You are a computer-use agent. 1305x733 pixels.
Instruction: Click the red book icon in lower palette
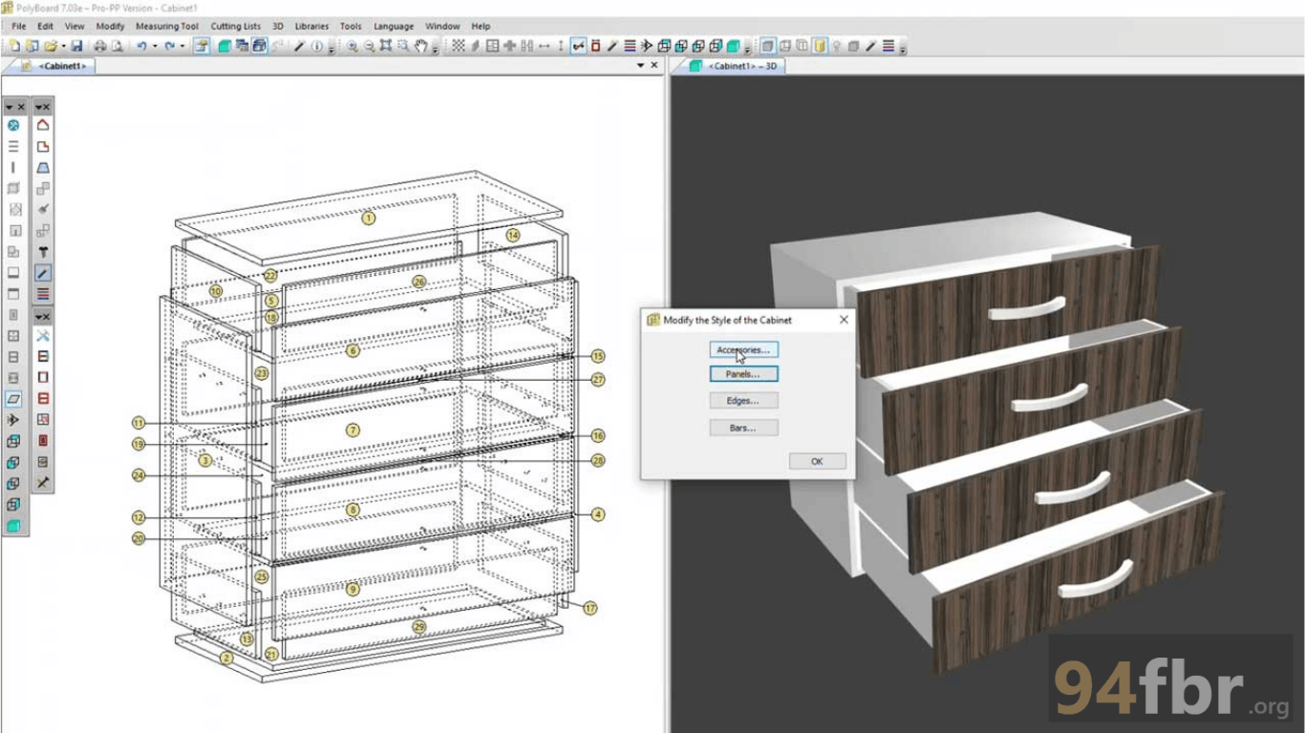43,440
